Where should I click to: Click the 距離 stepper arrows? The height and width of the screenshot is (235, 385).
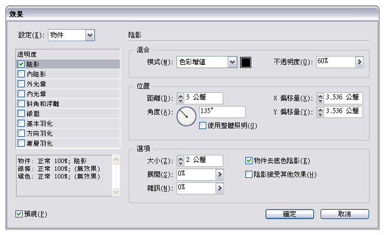pos(181,98)
